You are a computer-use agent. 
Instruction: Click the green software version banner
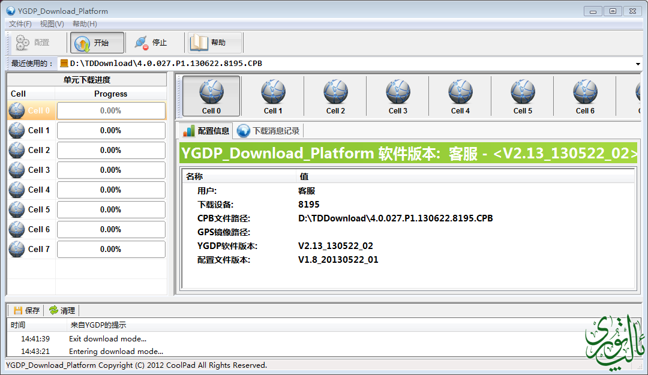[409, 154]
